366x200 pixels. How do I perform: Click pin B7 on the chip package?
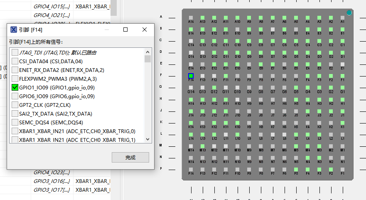click(273, 29)
